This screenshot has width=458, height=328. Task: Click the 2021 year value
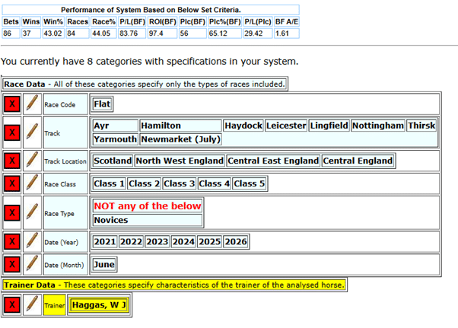[105, 241]
